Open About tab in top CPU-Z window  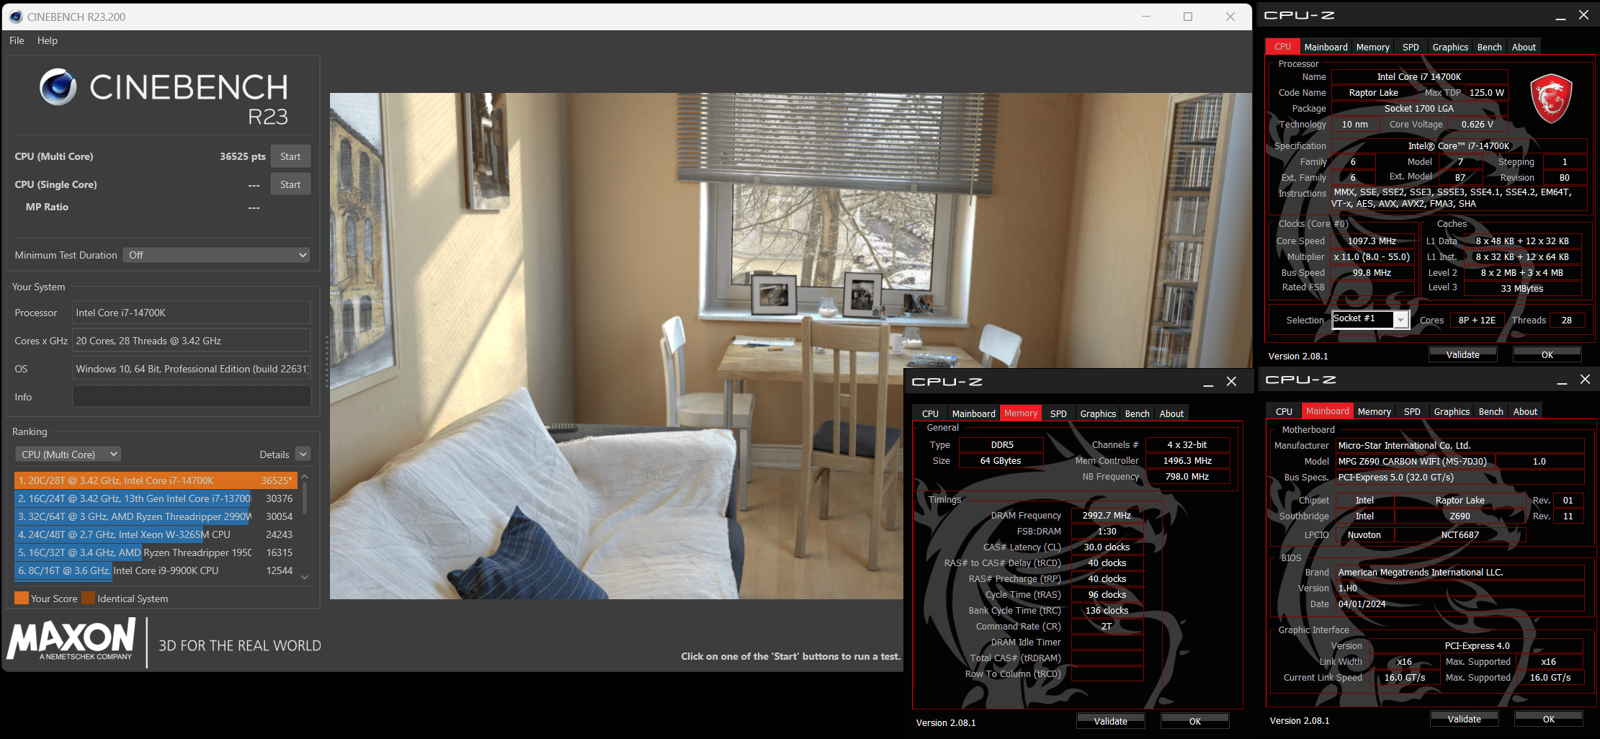click(1524, 47)
